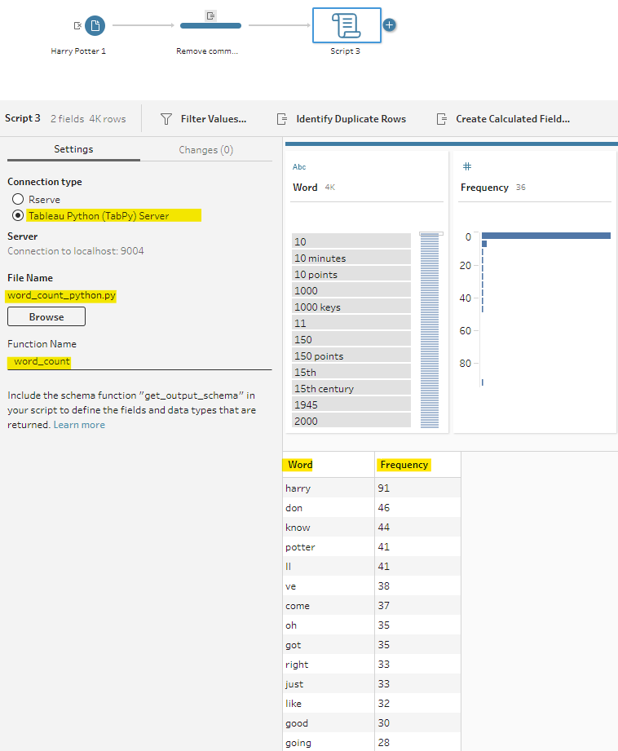Screen dimensions: 618x751
Task: Click the Frequency column header in grid
Action: click(404, 465)
